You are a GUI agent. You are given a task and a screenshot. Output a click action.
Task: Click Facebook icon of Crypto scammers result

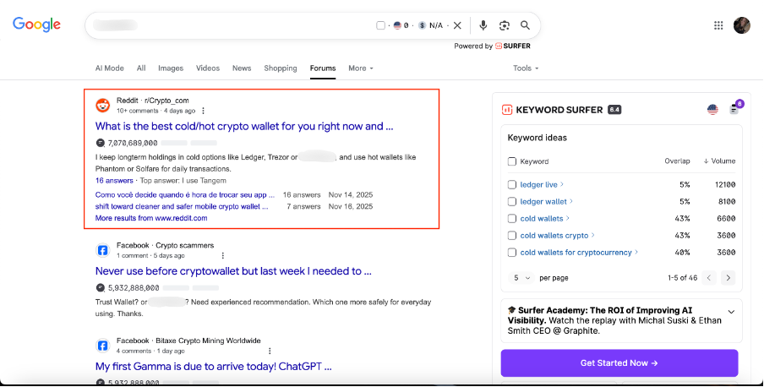point(103,250)
